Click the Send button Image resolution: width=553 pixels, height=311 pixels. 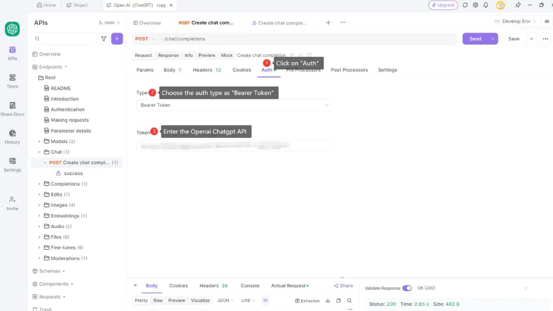[475, 39]
